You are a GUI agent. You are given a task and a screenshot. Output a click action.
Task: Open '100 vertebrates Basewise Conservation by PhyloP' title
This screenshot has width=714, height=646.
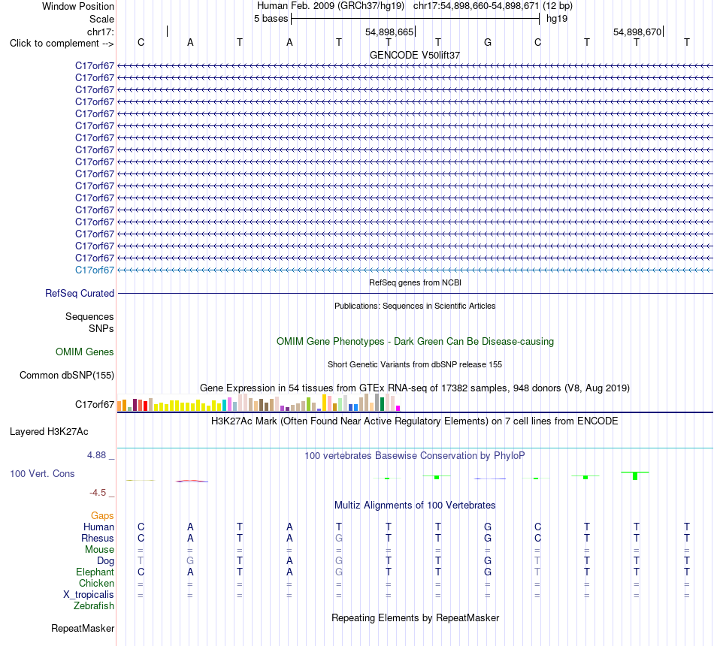[x=415, y=456]
